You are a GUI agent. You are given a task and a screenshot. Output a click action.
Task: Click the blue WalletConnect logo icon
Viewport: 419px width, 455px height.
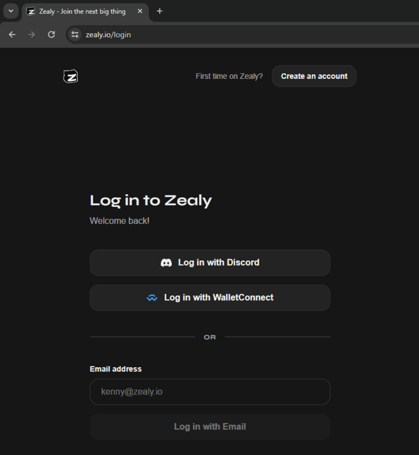coord(152,298)
